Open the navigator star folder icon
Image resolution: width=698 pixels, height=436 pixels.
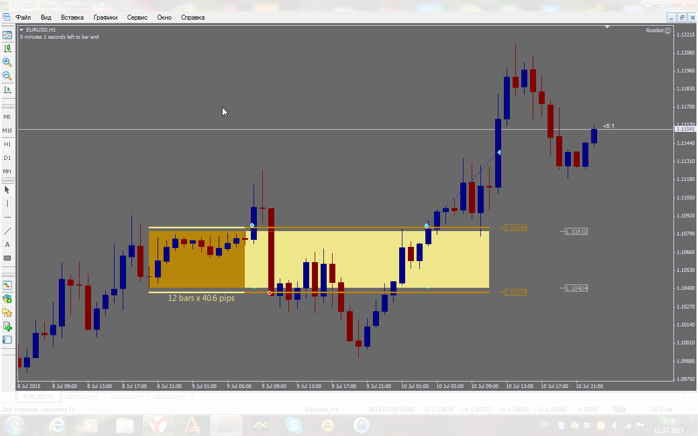click(7, 312)
